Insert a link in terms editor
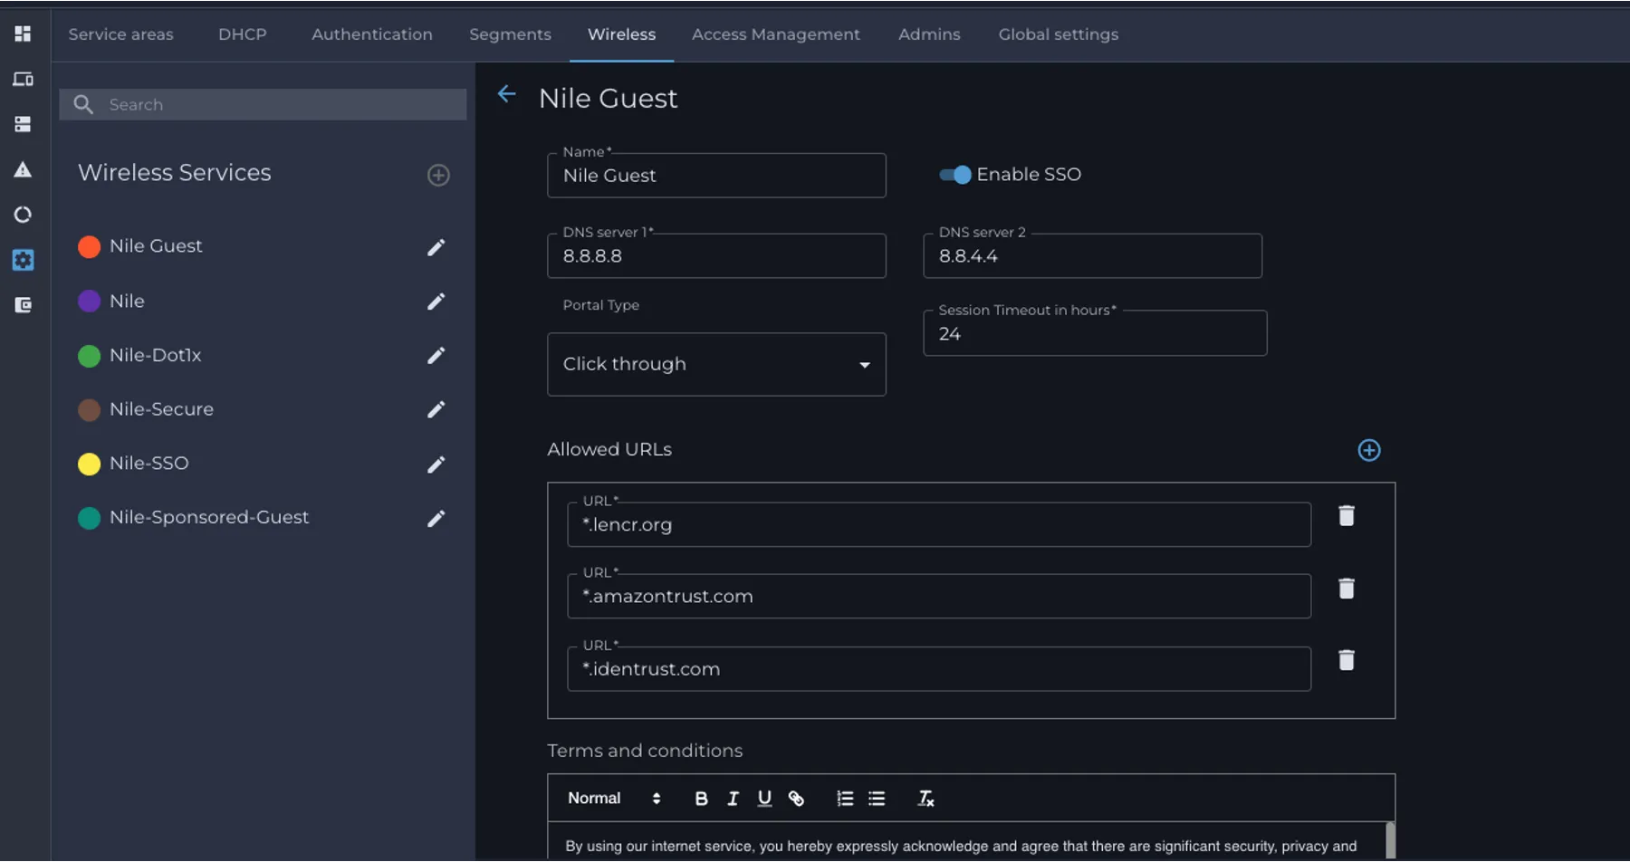The width and height of the screenshot is (1630, 862). pyautogui.click(x=796, y=799)
